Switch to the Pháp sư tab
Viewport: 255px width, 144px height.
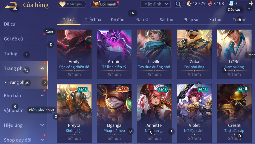(x=191, y=20)
